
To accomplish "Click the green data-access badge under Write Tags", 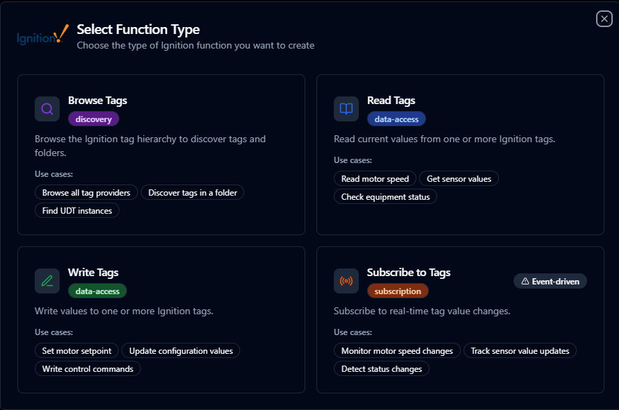I will (97, 291).
